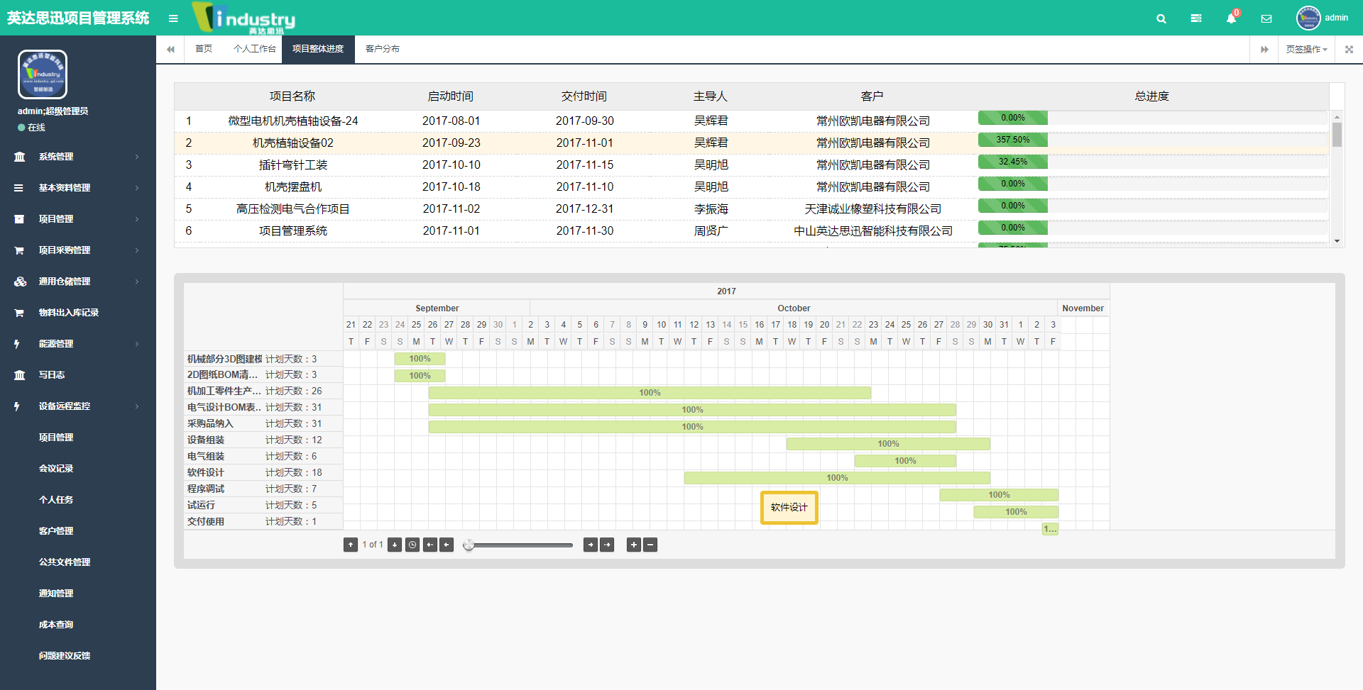Click 总进度 column header

[x=1151, y=96]
